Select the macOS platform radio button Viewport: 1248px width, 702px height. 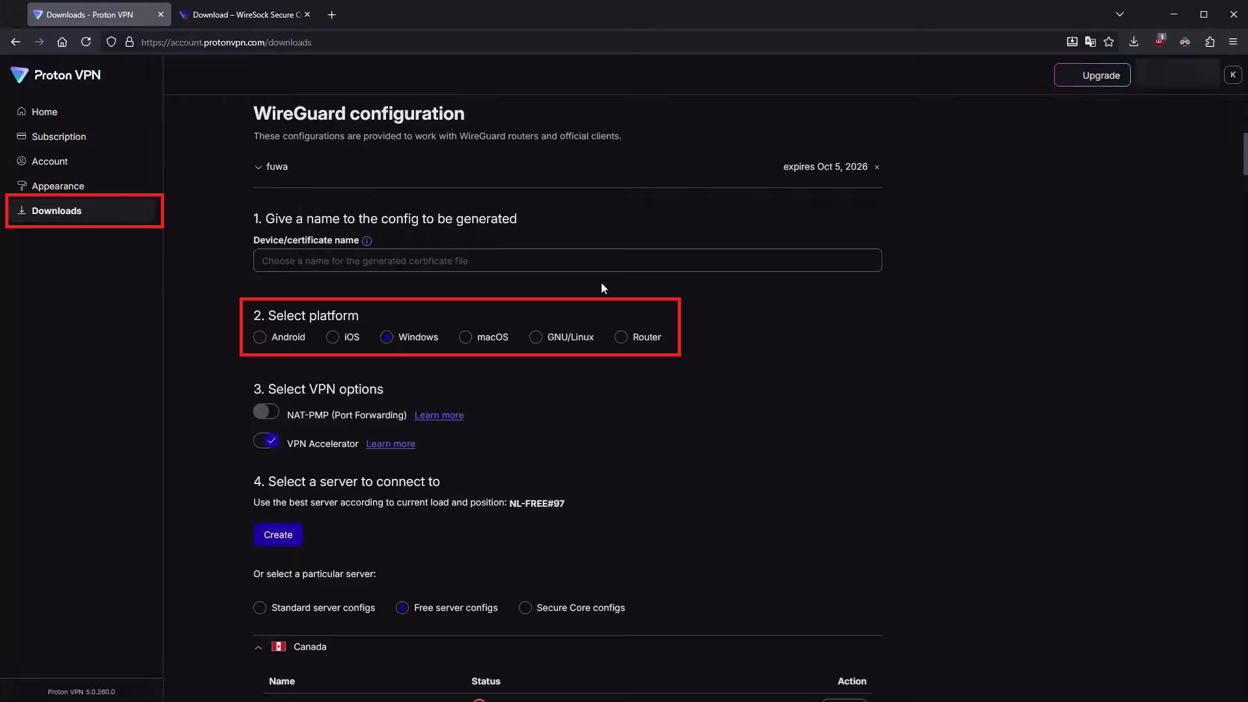click(x=465, y=337)
